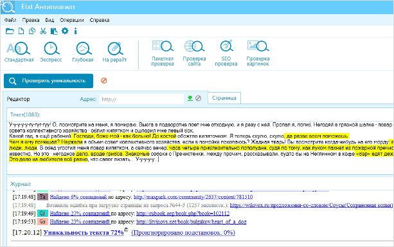
Task: Click the highlighted phrase Господи, боже мой
Action: 96,136
